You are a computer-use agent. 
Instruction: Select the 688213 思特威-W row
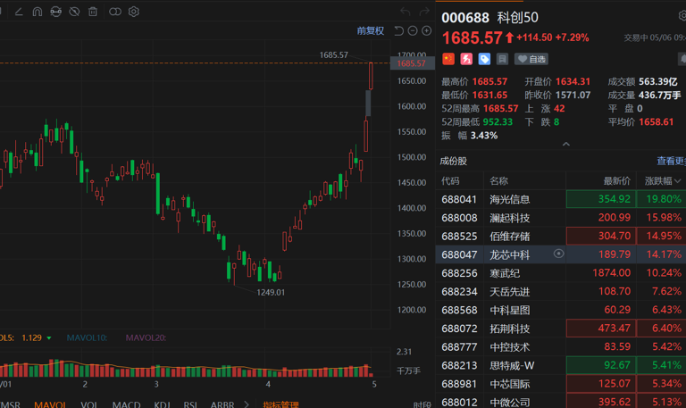click(561, 365)
